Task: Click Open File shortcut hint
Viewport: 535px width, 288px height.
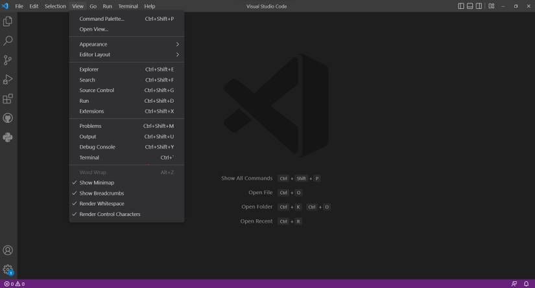Action: tap(260, 193)
